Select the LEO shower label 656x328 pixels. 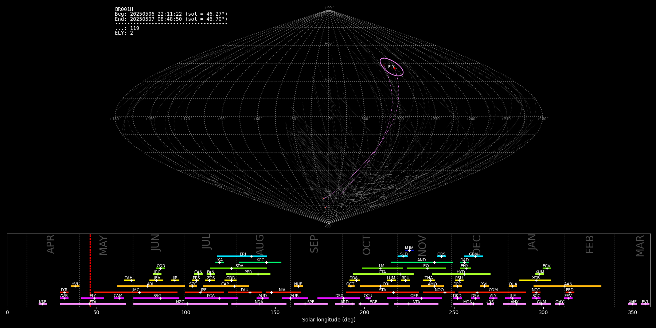coord(425,266)
